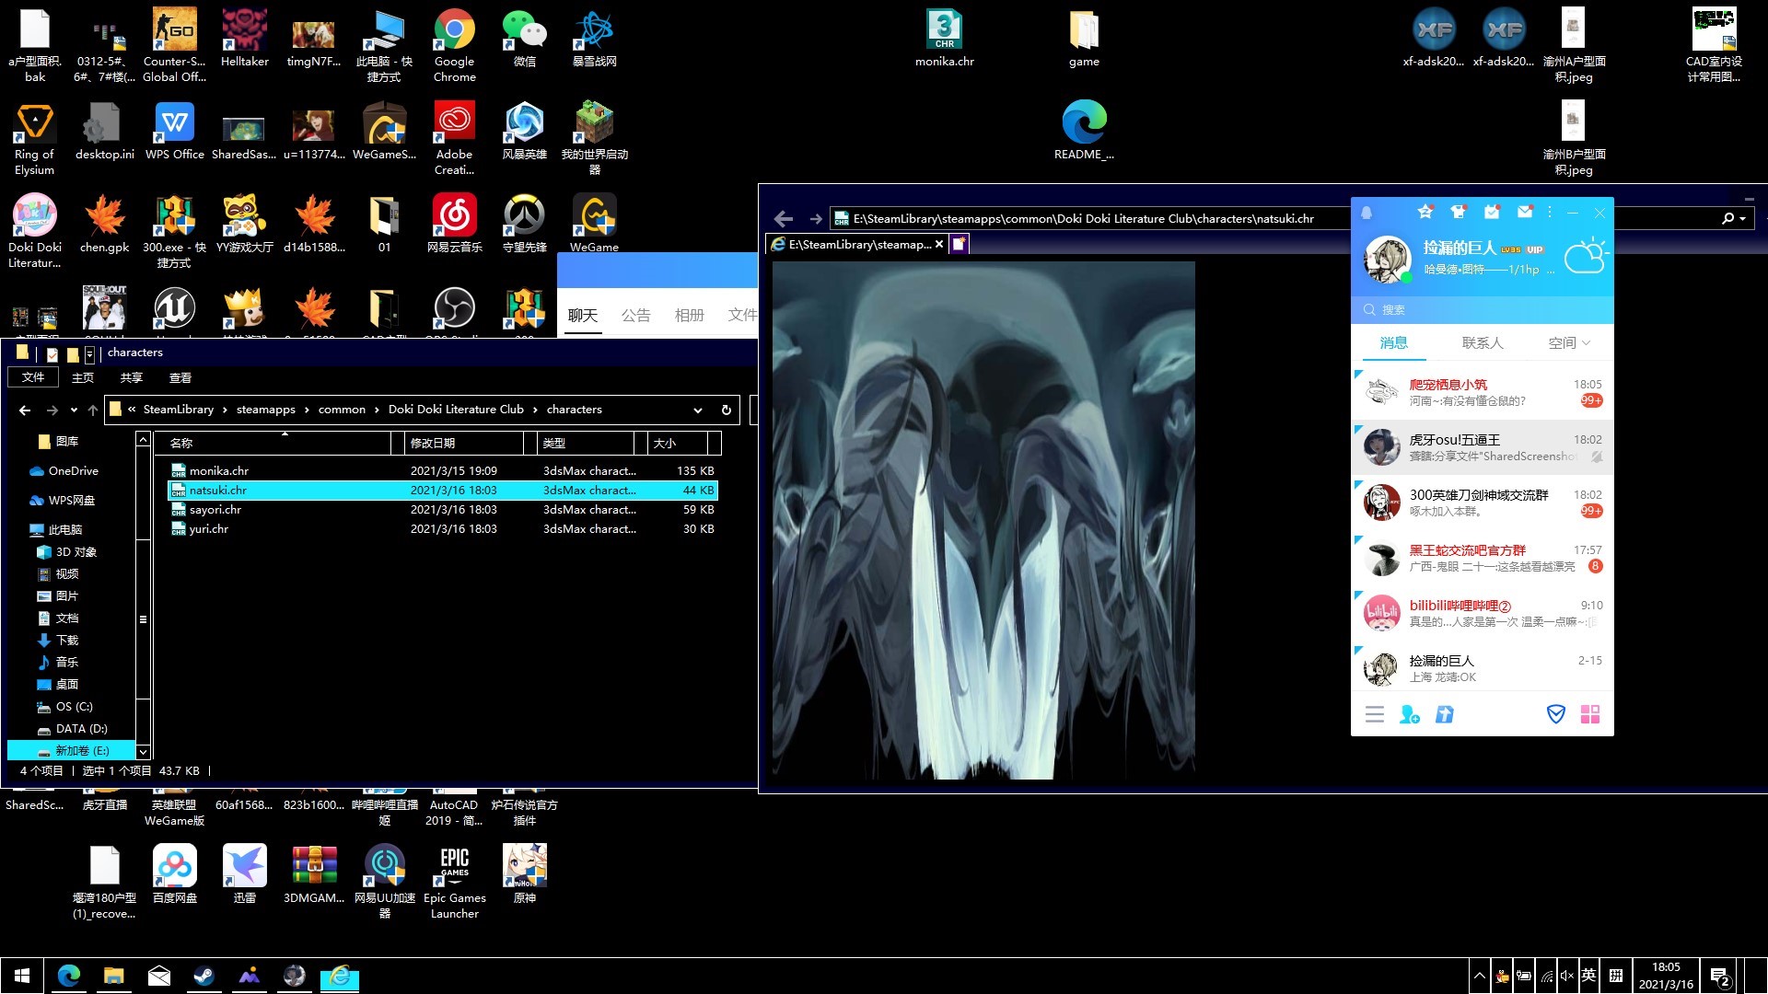Screen dimensions: 1768x994
Task: Click the QQ profile avatar
Action: point(1387,260)
